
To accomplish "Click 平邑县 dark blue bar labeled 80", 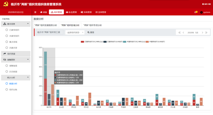I will click(x=123, y=102).
